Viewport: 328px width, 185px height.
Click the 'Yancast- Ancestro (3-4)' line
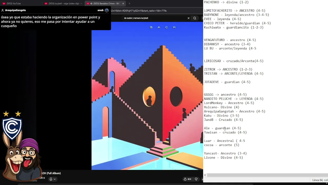pyautogui.click(x=225, y=153)
